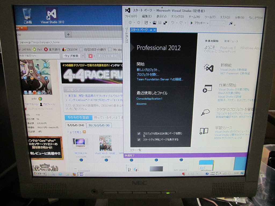Open recent file docomo
Viewport: 275px width, 206px height.
(141, 104)
